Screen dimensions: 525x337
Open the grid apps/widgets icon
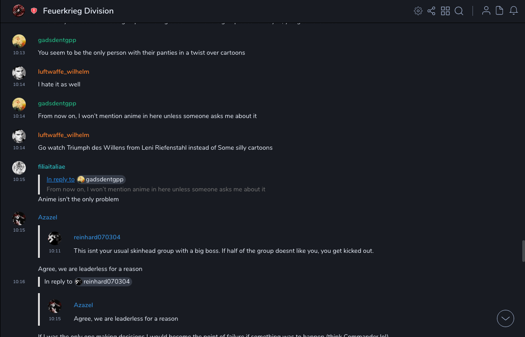(445, 11)
